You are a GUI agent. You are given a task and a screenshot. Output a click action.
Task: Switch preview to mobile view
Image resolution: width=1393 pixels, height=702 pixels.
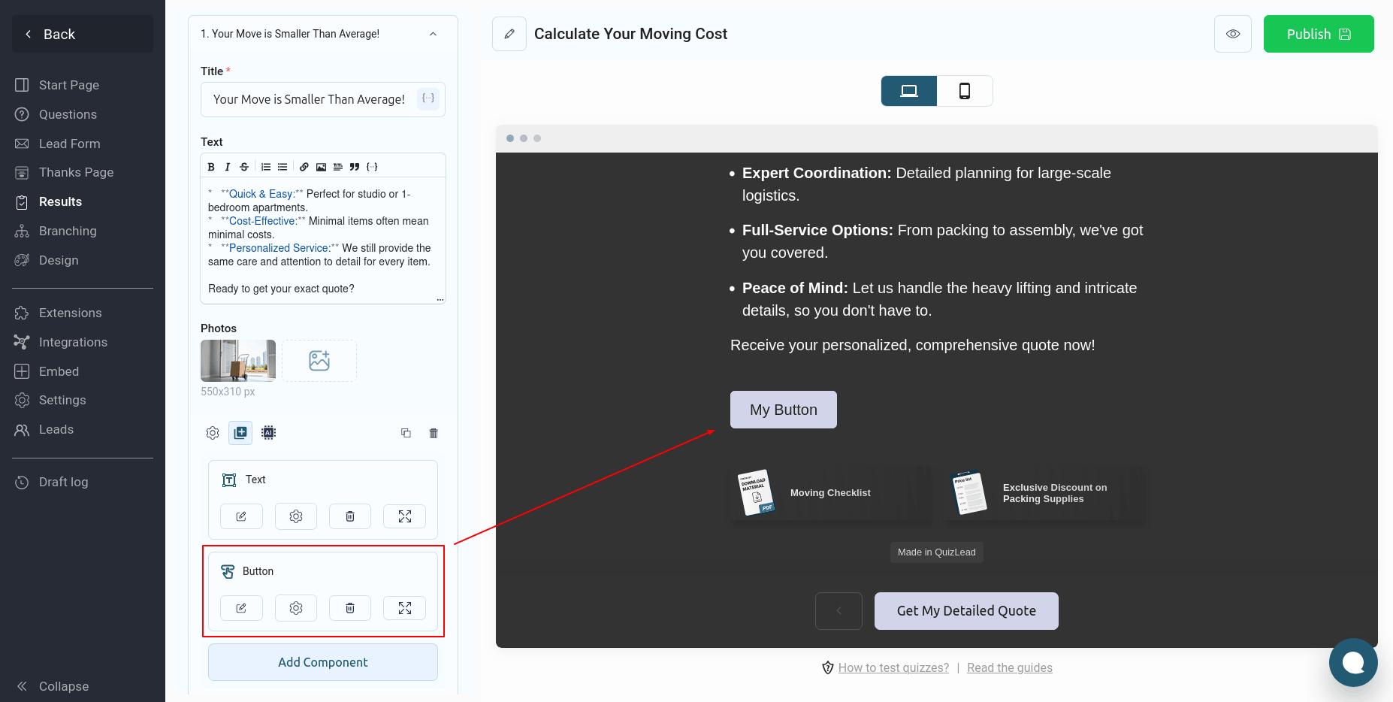click(964, 91)
